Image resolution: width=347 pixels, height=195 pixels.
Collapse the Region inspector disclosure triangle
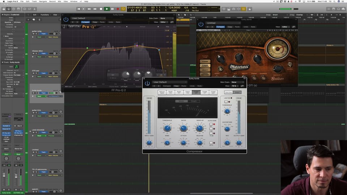tap(3, 14)
